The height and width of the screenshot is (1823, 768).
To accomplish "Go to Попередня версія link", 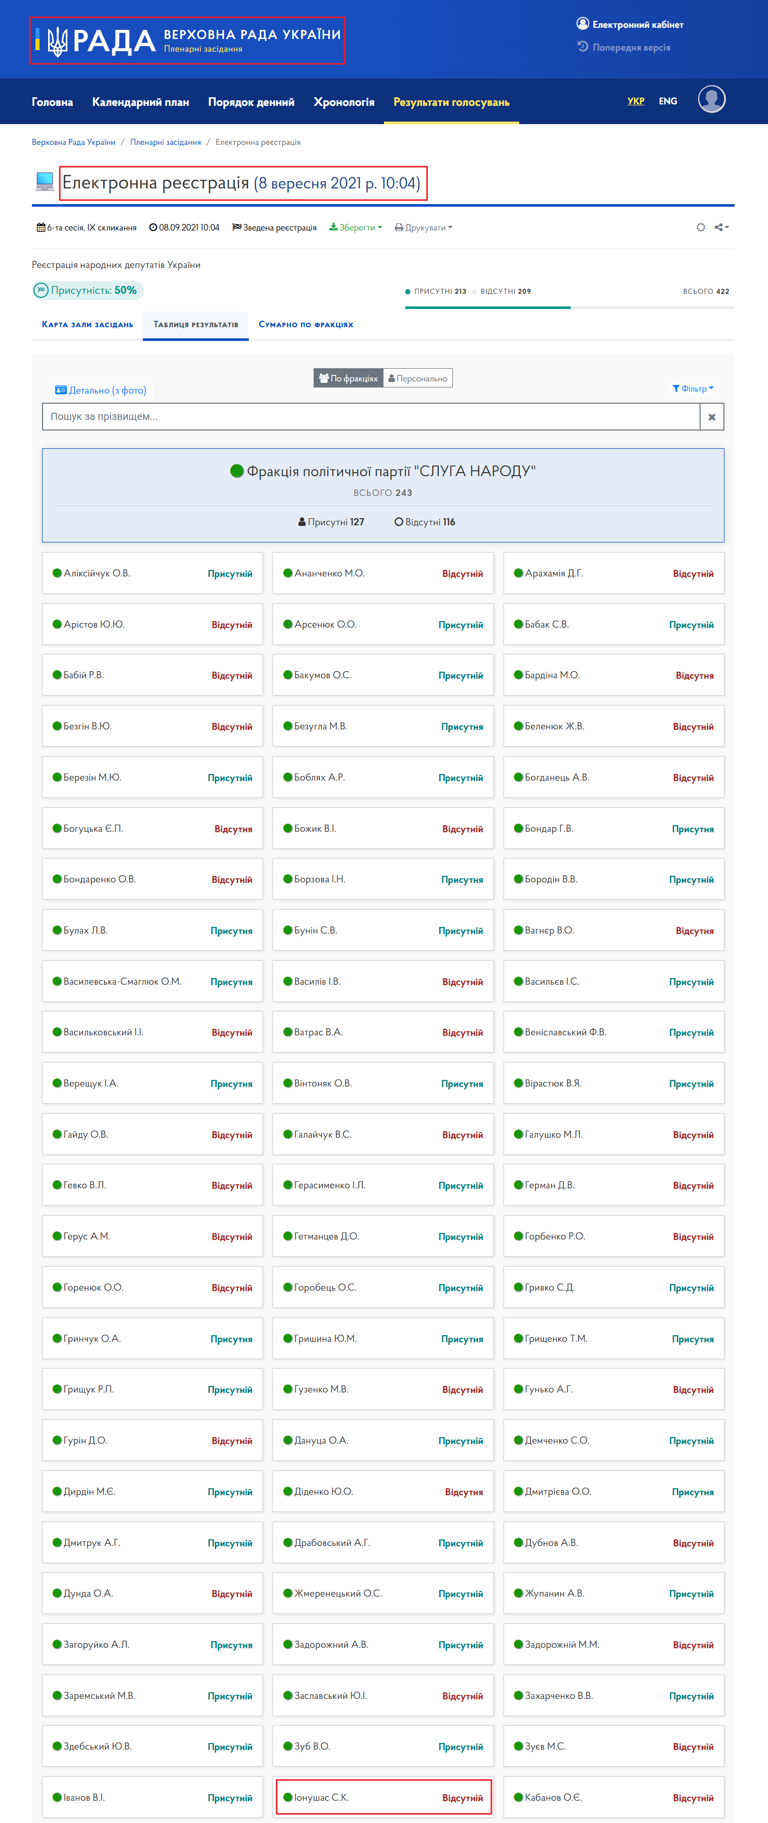I will coord(624,47).
